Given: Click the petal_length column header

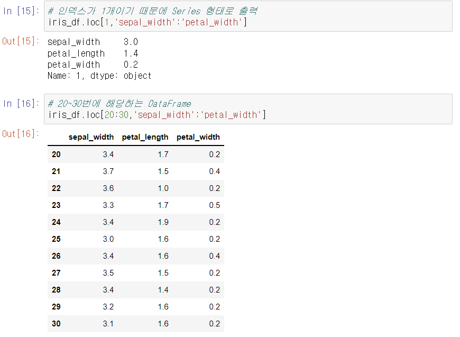Looking at the screenshot, I should tap(145, 137).
